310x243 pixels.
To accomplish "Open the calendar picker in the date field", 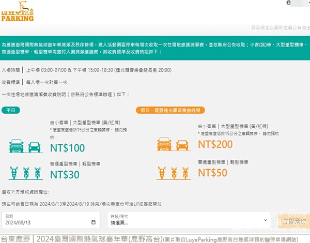I will click(94, 222).
